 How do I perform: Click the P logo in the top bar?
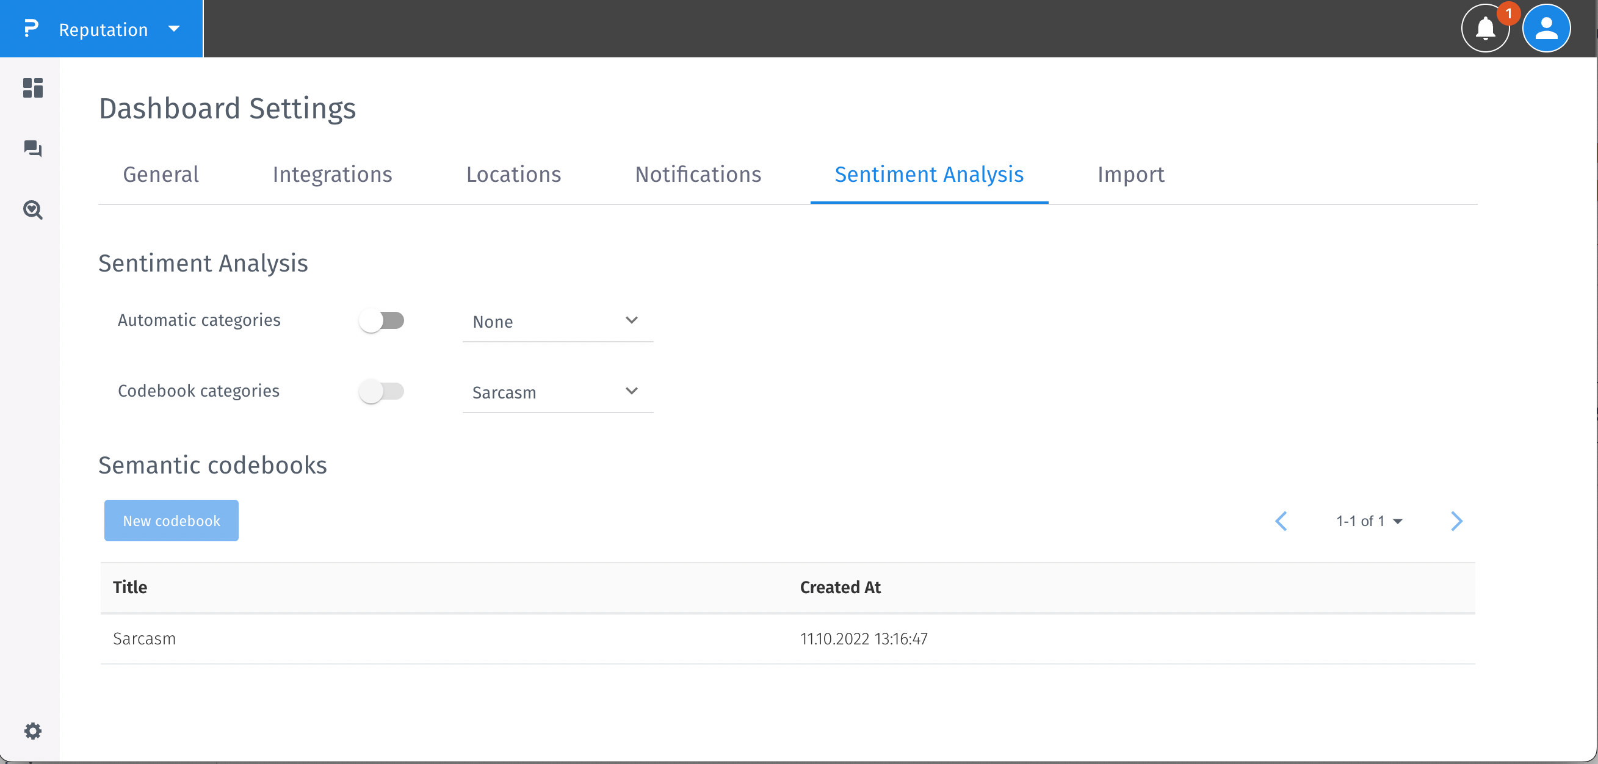point(30,29)
